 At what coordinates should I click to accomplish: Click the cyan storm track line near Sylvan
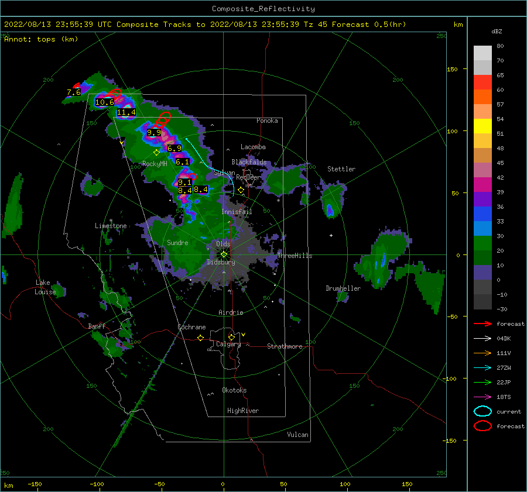(x=212, y=166)
